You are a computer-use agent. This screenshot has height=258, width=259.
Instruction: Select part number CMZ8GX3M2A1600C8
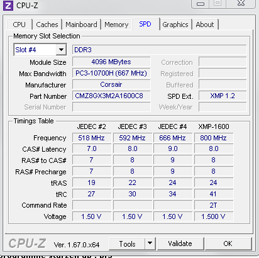coord(111,96)
